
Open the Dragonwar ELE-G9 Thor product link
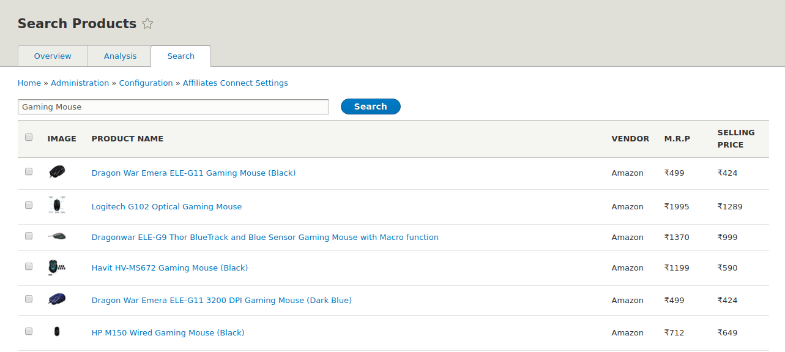[265, 238]
